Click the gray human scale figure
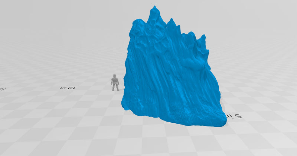Image resolution: width=297 pixels, height=156 pixels. point(115,82)
